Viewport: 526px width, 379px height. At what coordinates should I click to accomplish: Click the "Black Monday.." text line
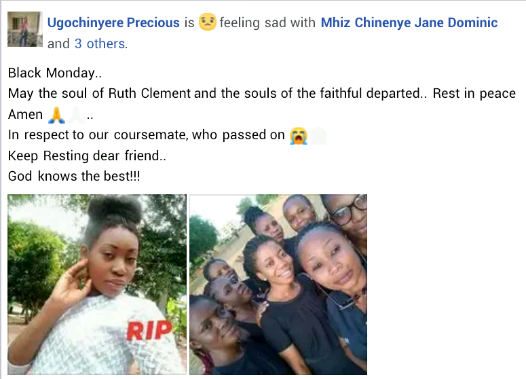coord(55,73)
